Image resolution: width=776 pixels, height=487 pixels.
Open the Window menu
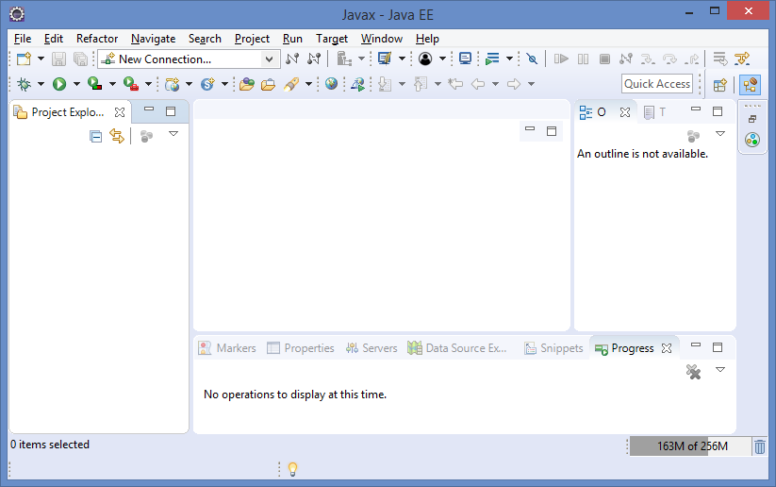(x=381, y=39)
